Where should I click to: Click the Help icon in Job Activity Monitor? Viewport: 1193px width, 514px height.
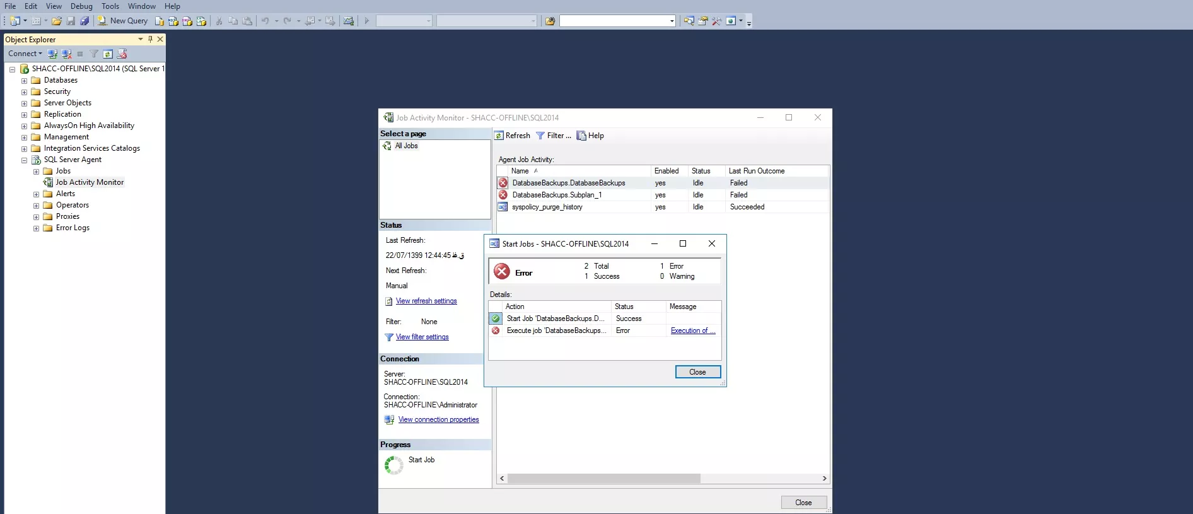(x=590, y=136)
